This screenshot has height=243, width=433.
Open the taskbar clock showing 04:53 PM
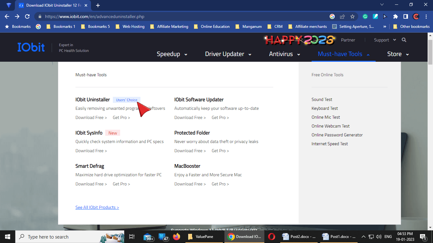[405, 237]
